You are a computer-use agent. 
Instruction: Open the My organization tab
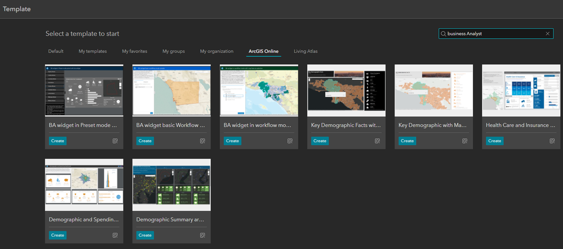216,51
